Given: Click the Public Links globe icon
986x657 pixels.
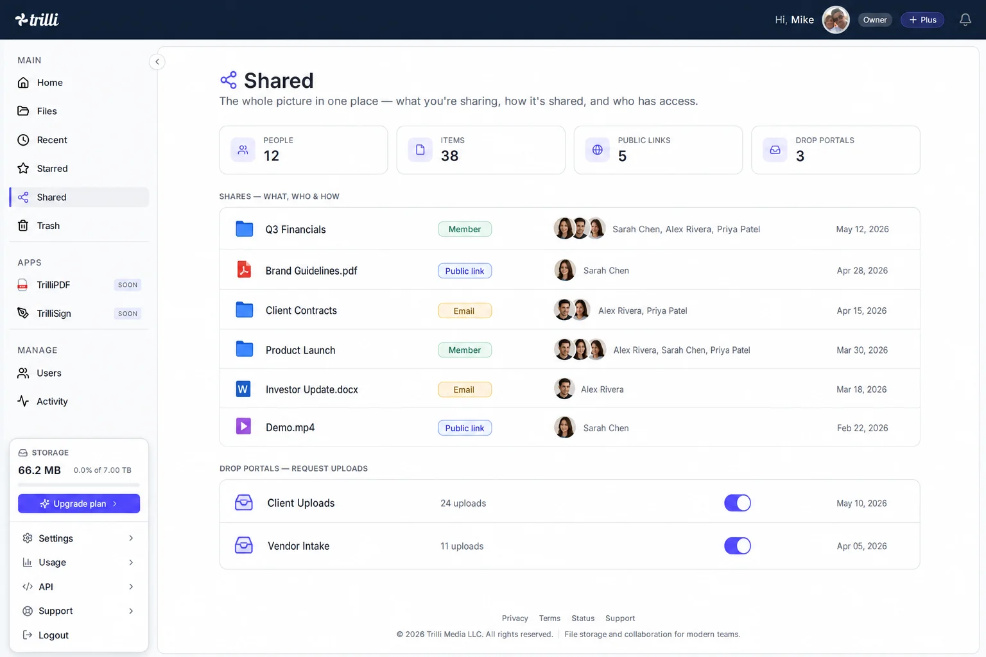Looking at the screenshot, I should 598,149.
